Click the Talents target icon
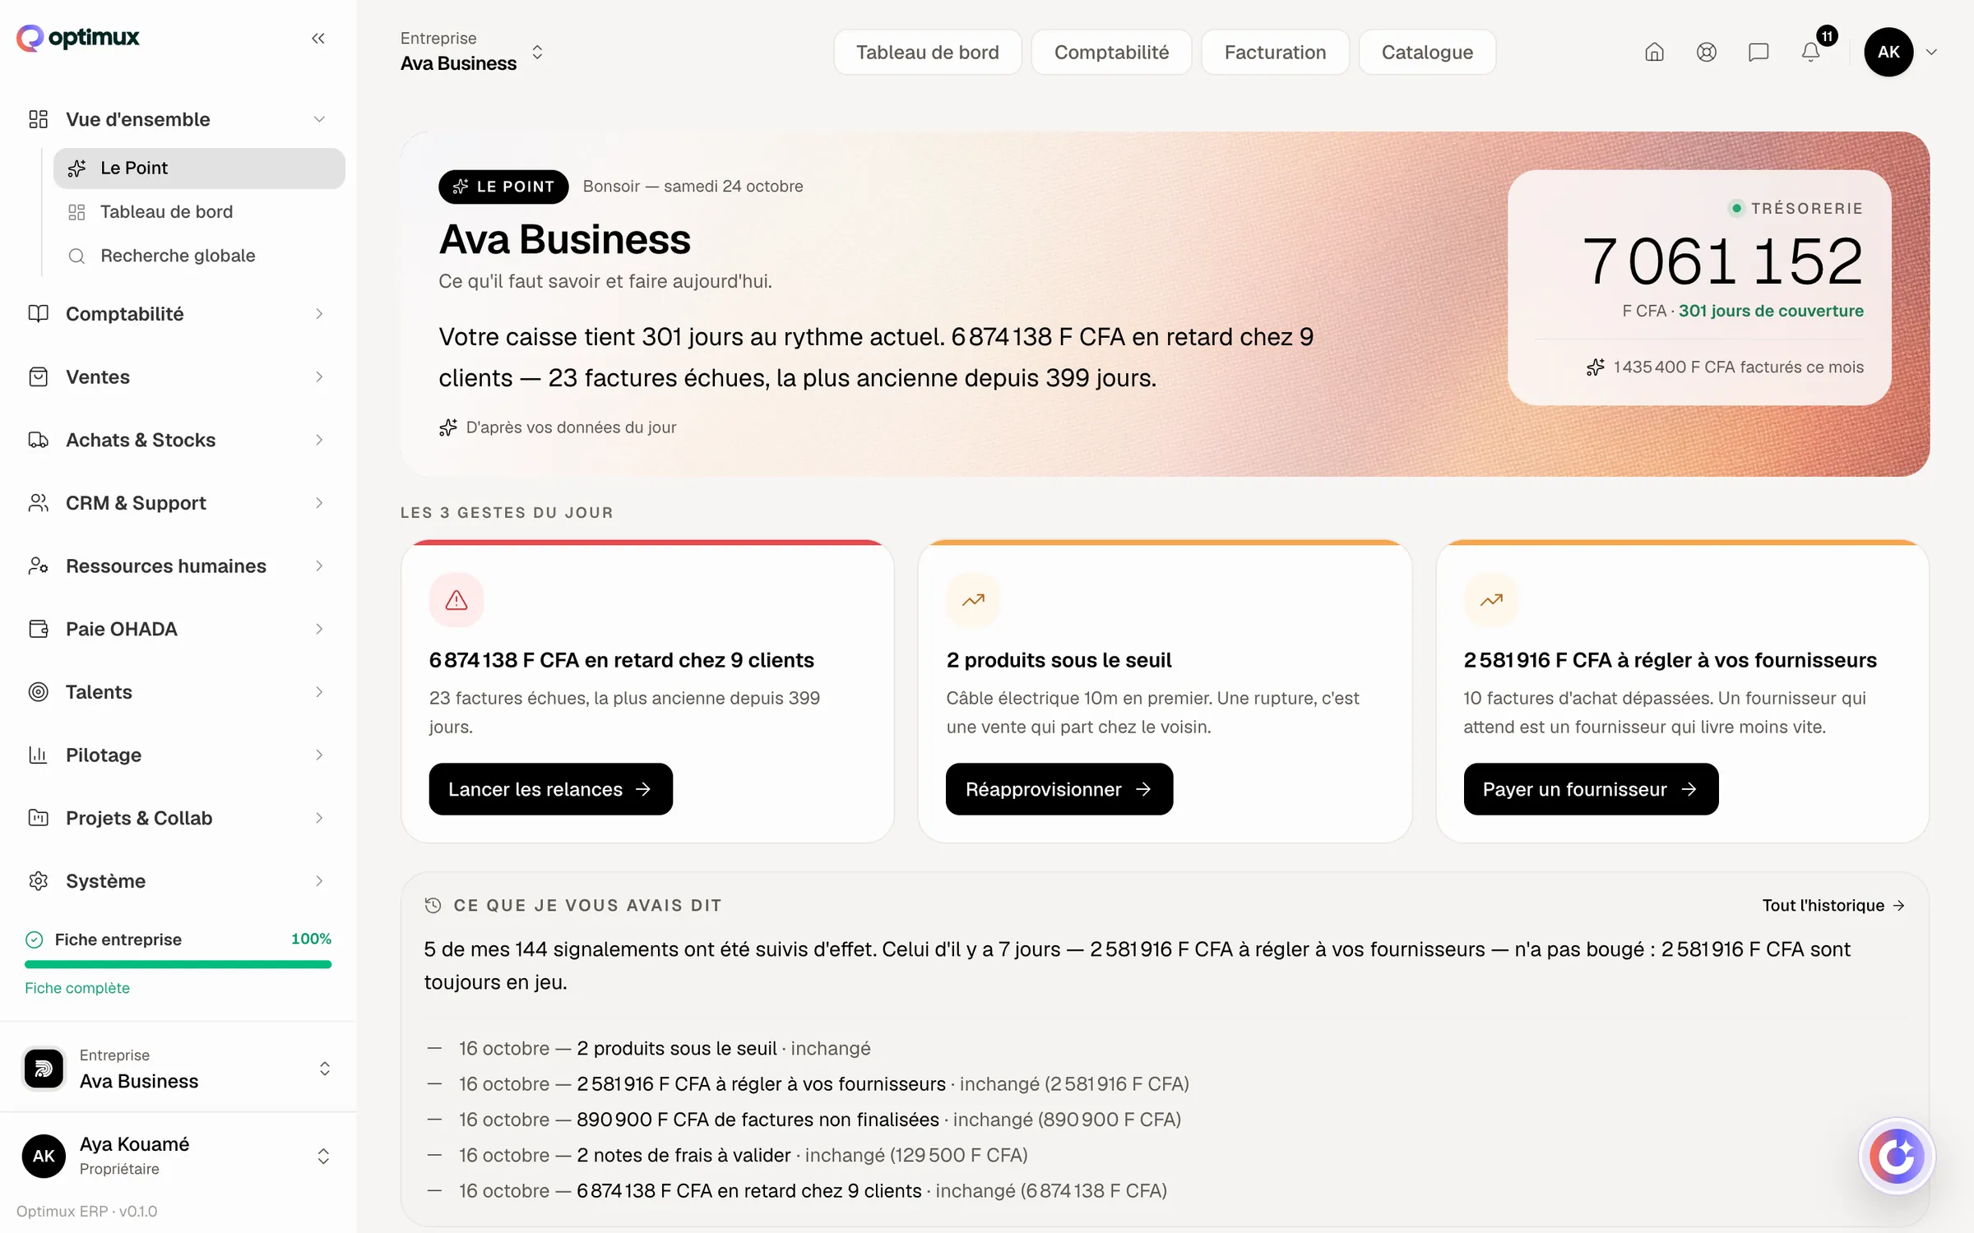 pyautogui.click(x=38, y=692)
